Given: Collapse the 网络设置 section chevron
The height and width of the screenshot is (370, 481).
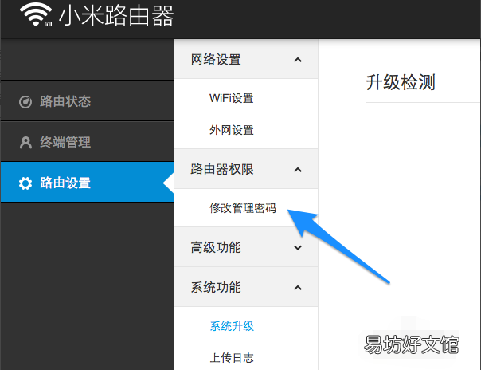Looking at the screenshot, I should click(298, 60).
